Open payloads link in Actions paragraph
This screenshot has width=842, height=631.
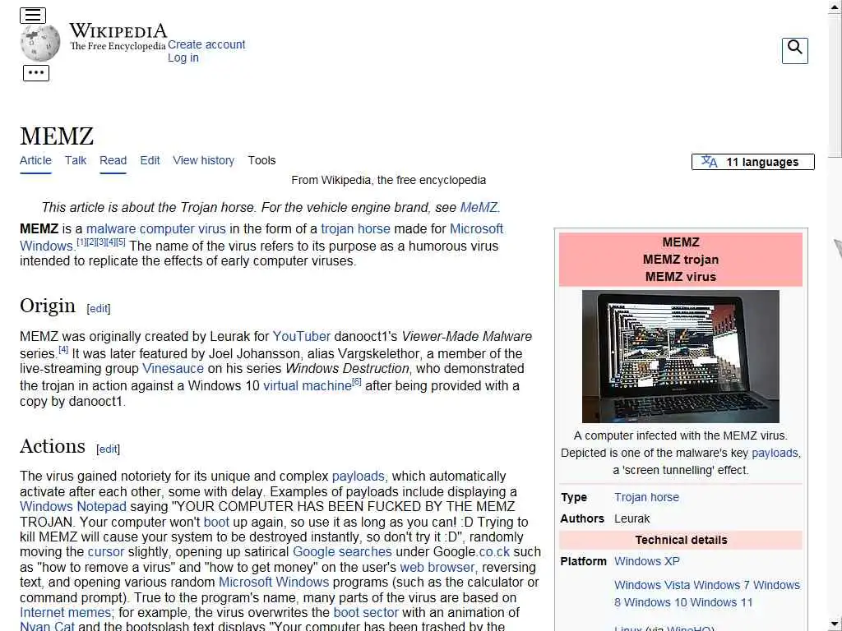[359, 477]
